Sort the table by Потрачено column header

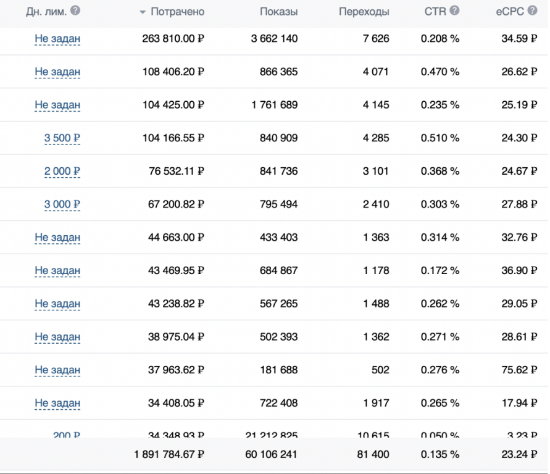pyautogui.click(x=177, y=12)
